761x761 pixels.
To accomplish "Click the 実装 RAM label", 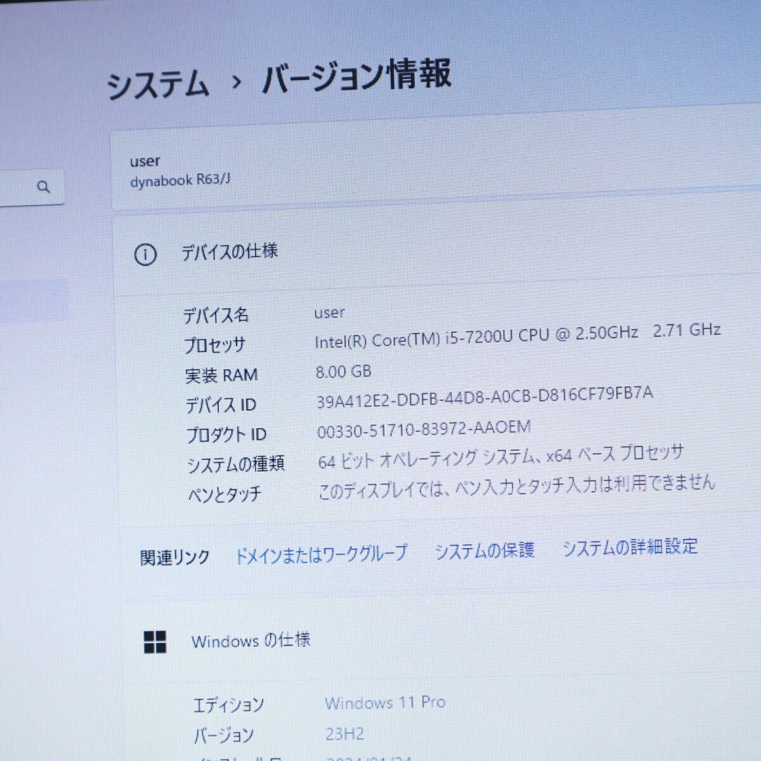I will [x=221, y=375].
